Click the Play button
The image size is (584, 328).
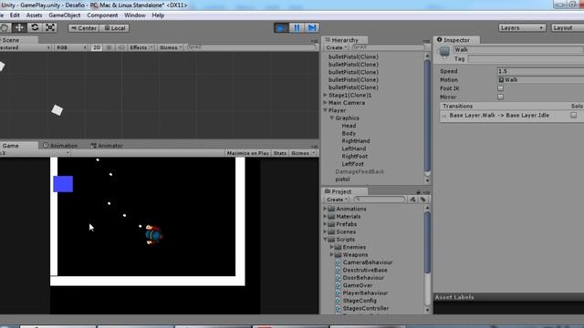282,28
